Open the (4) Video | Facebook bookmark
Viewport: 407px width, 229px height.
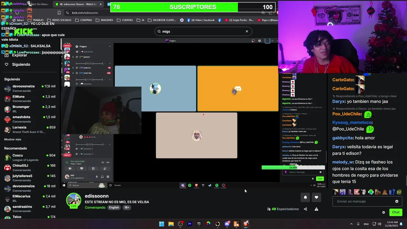pos(201,20)
